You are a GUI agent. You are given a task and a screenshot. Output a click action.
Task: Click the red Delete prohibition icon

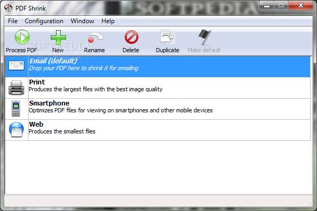coord(132,37)
